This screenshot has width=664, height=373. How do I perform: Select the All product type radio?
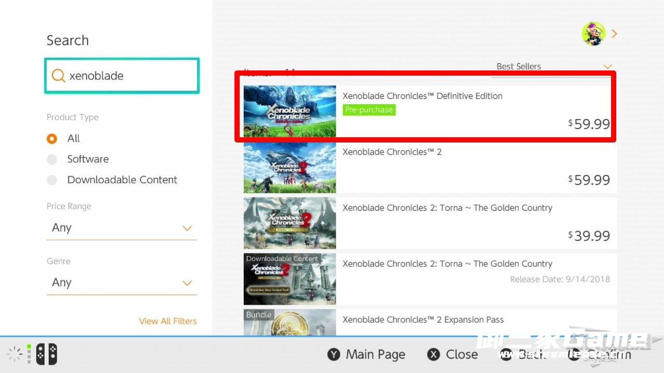(52, 139)
